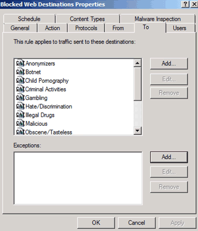Go to the Protocols tab
This screenshot has height=231, width=198.
[x=86, y=28]
